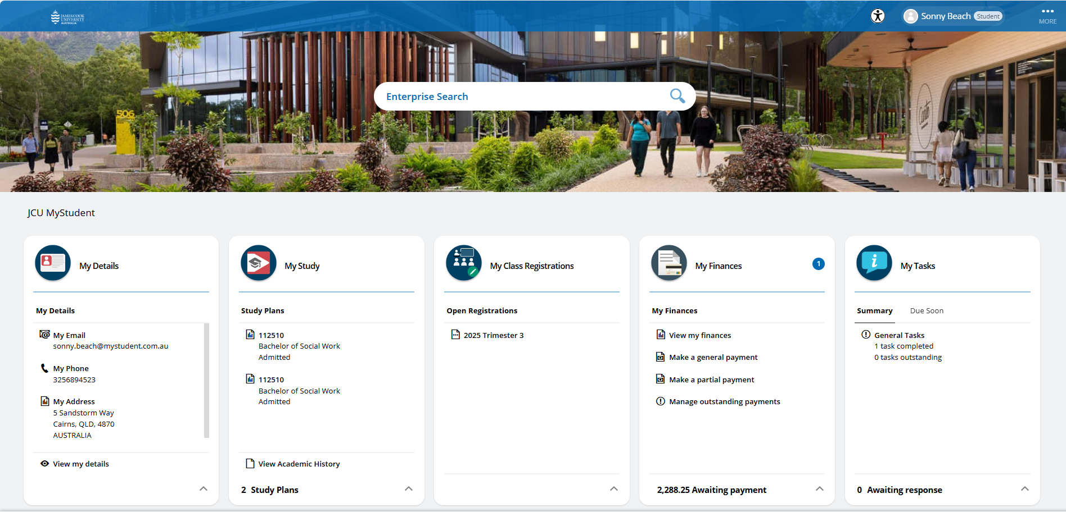Click the 2025 Trimester 3 calendar icon

pos(455,335)
